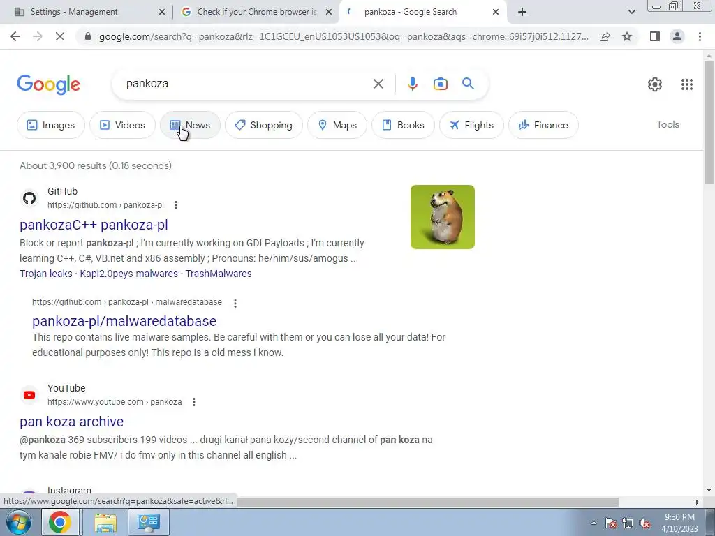The width and height of the screenshot is (715, 536).
Task: Click the site lock padlock icon
Action: click(x=88, y=36)
